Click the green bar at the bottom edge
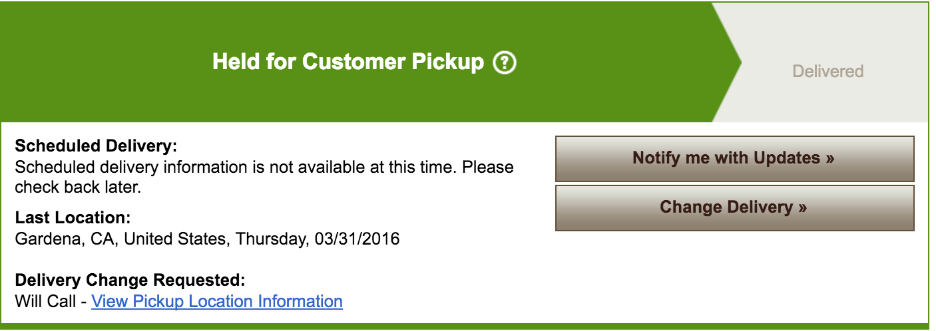This screenshot has height=331, width=936. pos(466,326)
